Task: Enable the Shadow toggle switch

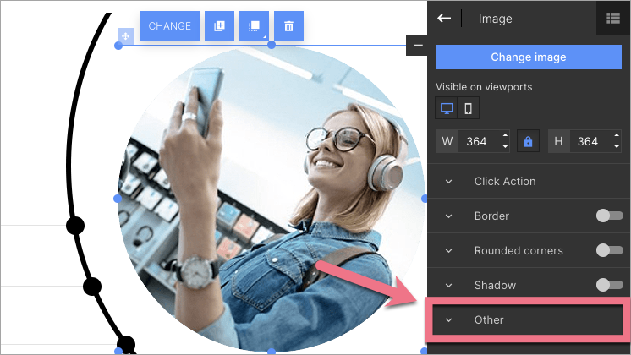Action: click(609, 285)
